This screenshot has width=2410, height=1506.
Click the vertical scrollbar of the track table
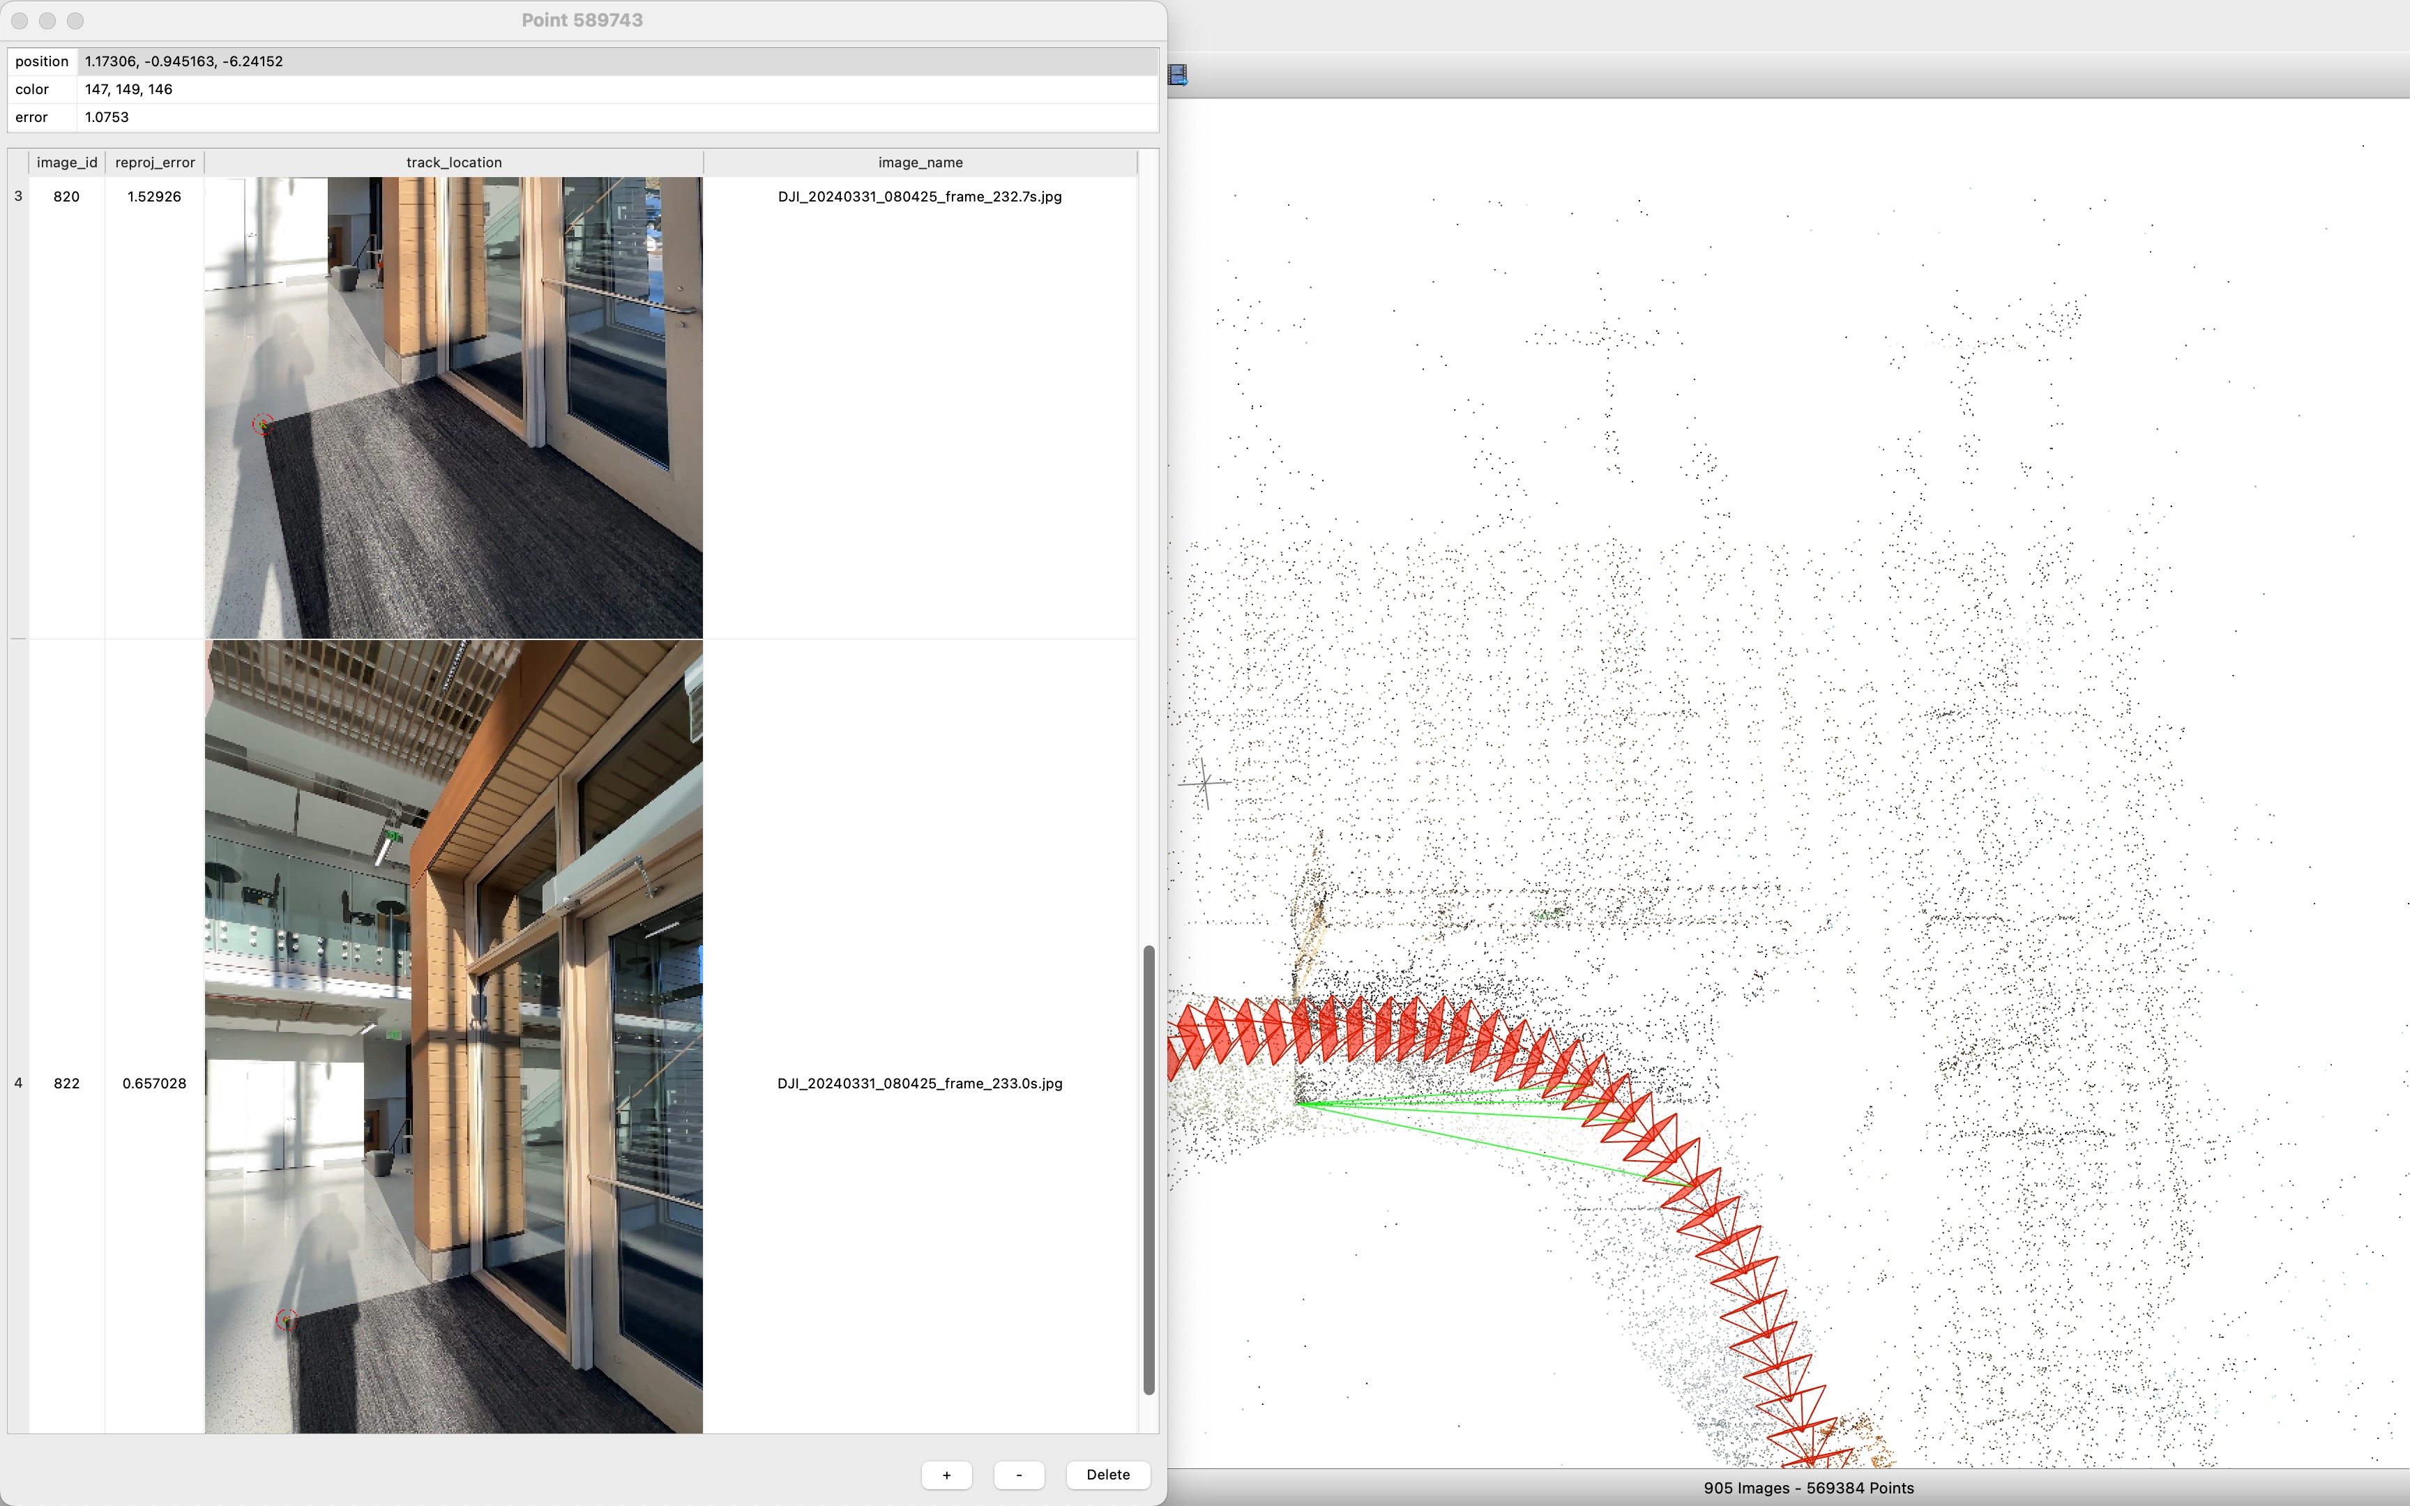(x=1149, y=1169)
